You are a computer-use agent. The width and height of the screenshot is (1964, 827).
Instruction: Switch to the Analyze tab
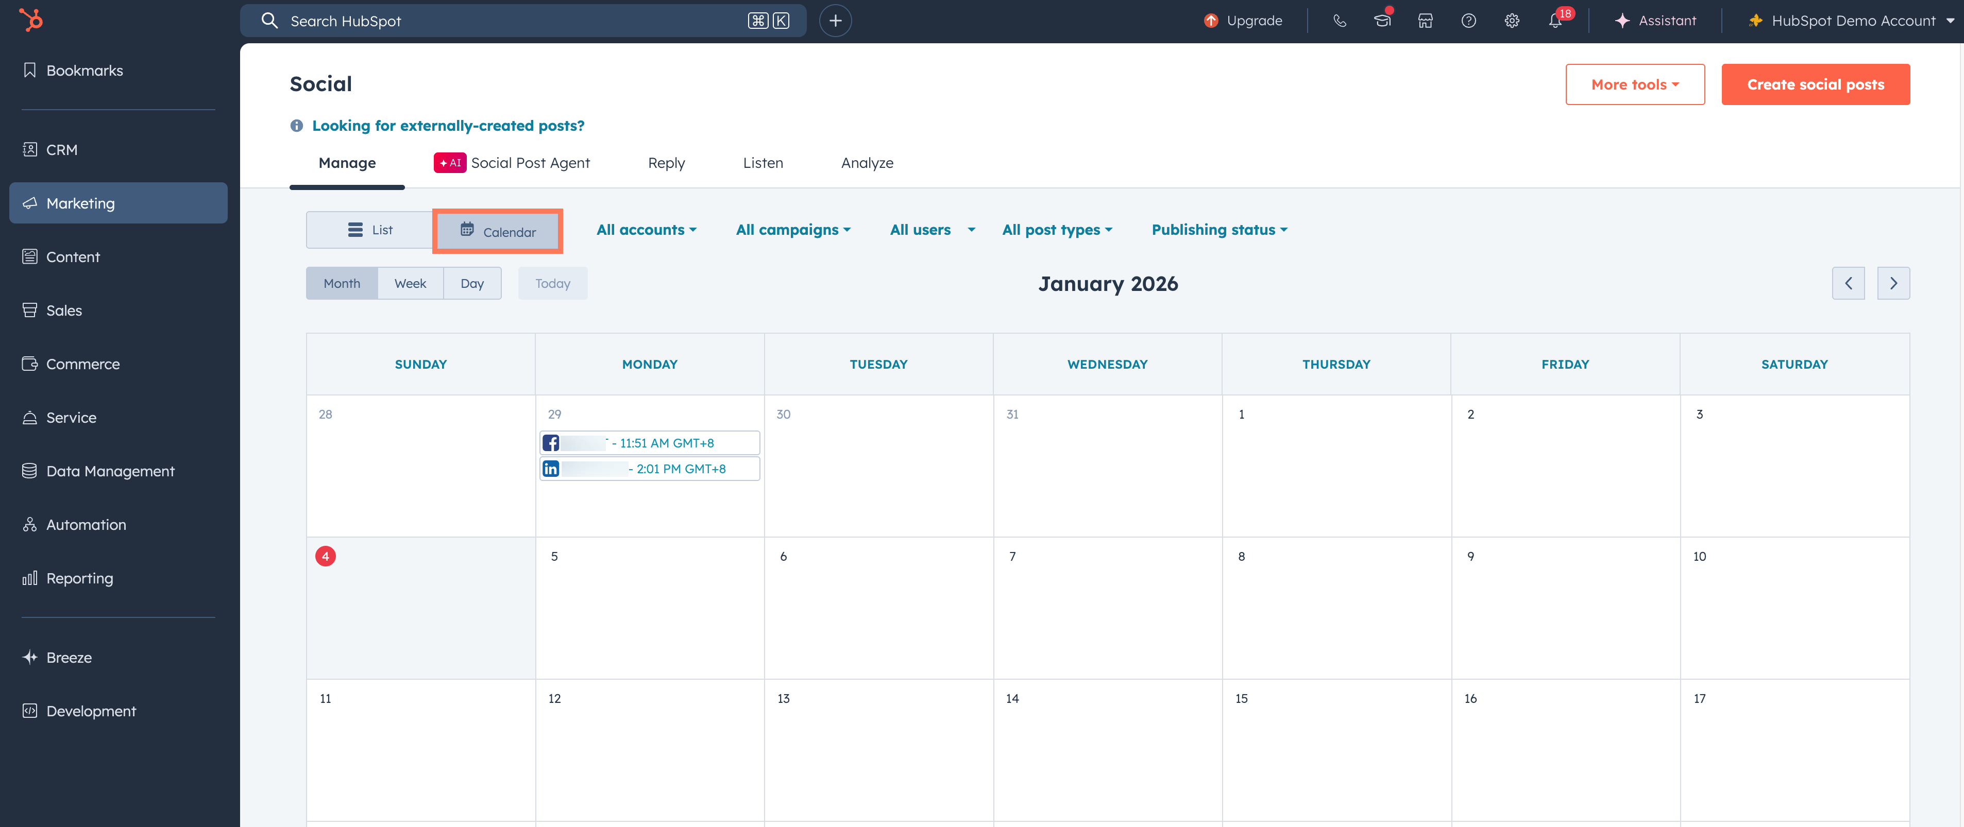click(867, 163)
